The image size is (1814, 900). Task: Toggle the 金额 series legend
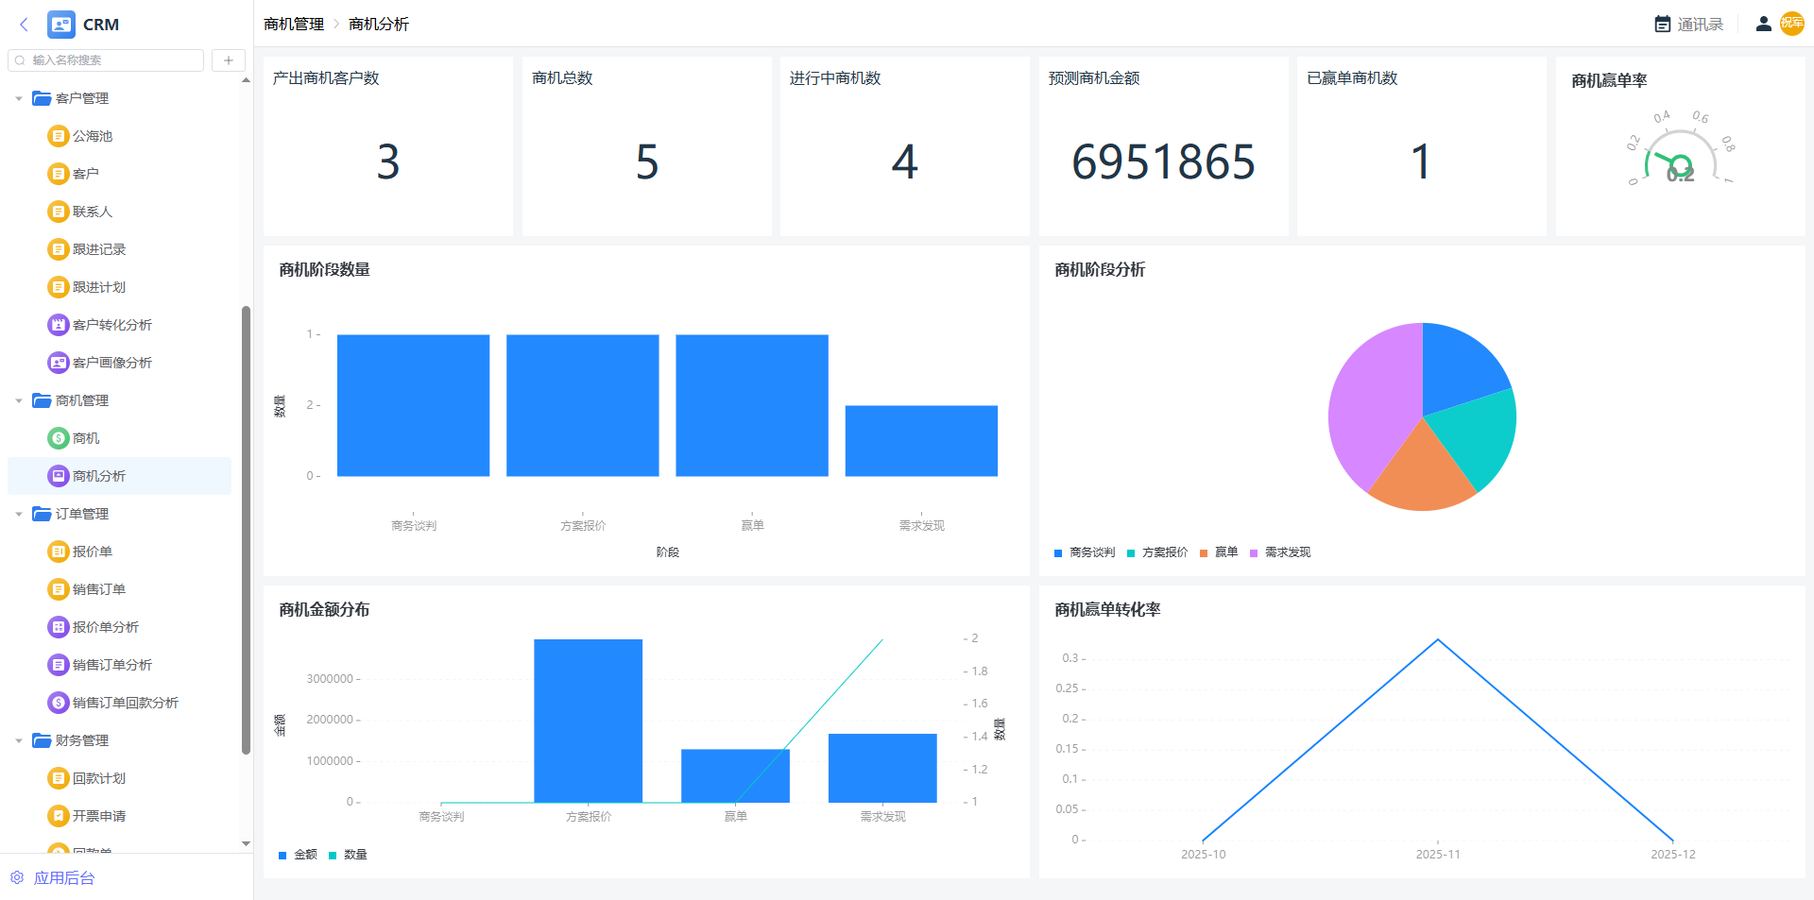pos(298,855)
